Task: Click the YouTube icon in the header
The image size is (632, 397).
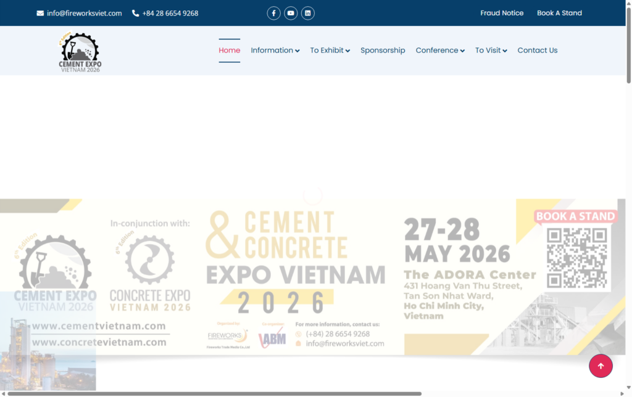Action: point(291,13)
